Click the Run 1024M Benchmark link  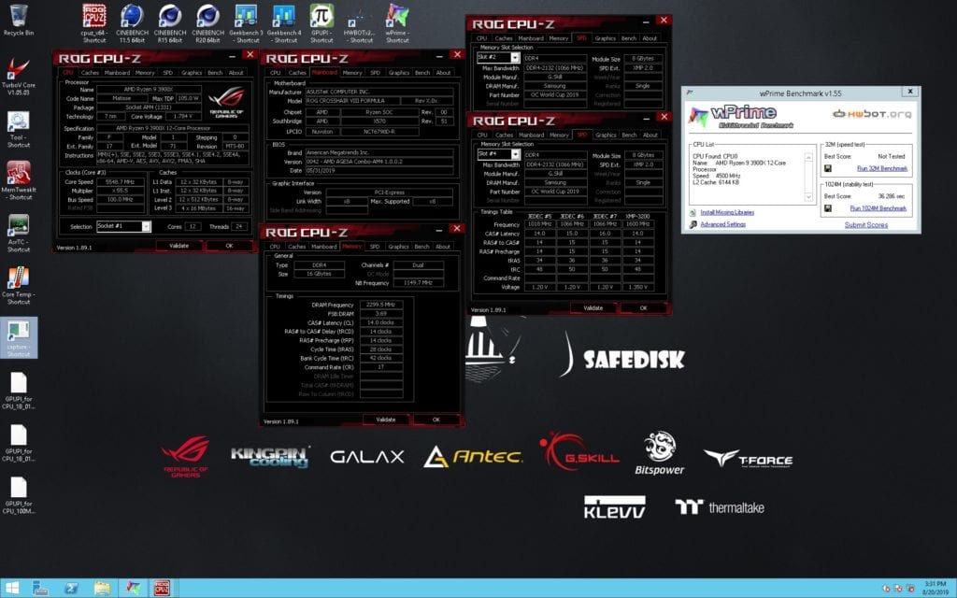click(878, 208)
